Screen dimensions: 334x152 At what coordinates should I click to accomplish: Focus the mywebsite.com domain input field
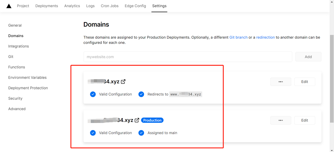point(188,57)
